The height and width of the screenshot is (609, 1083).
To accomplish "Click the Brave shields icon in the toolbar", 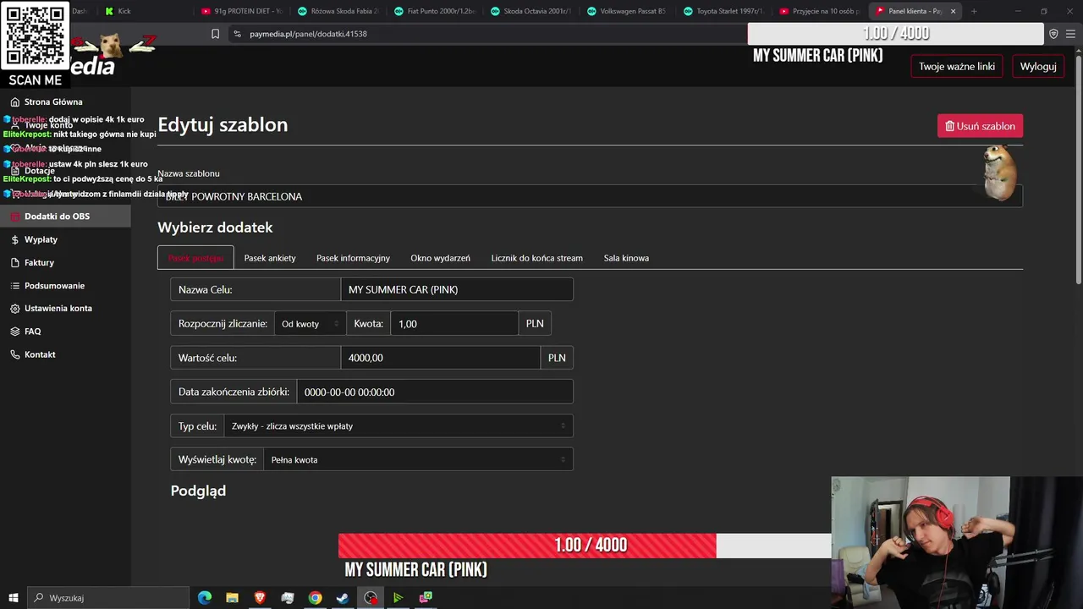I will pos(1053,34).
